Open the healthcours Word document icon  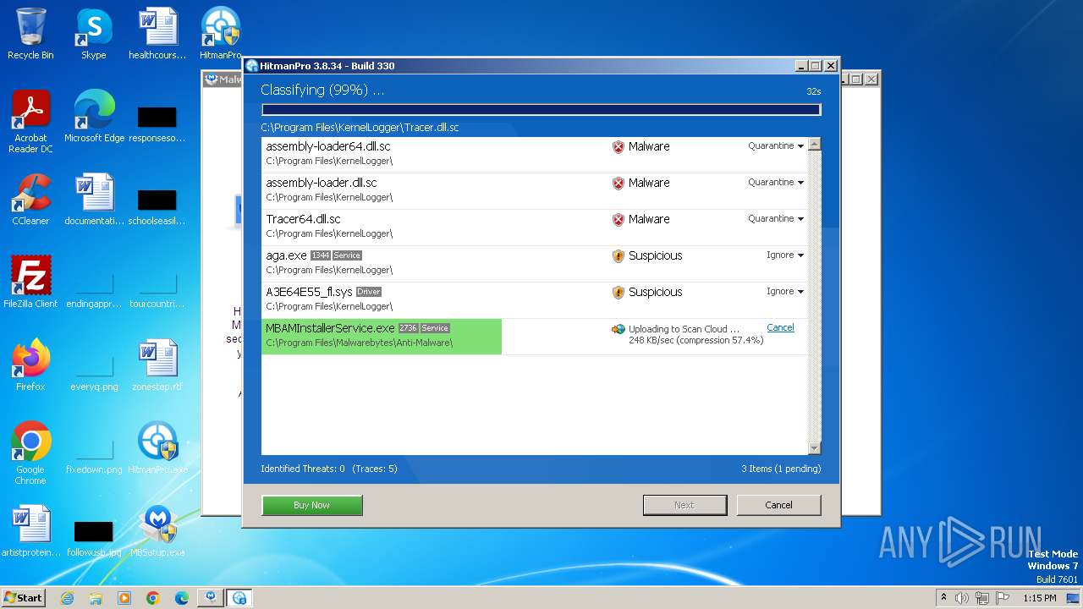point(157,34)
